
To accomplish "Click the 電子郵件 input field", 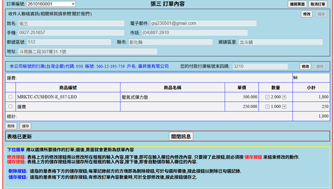I will pyautogui.click(x=203, y=23).
